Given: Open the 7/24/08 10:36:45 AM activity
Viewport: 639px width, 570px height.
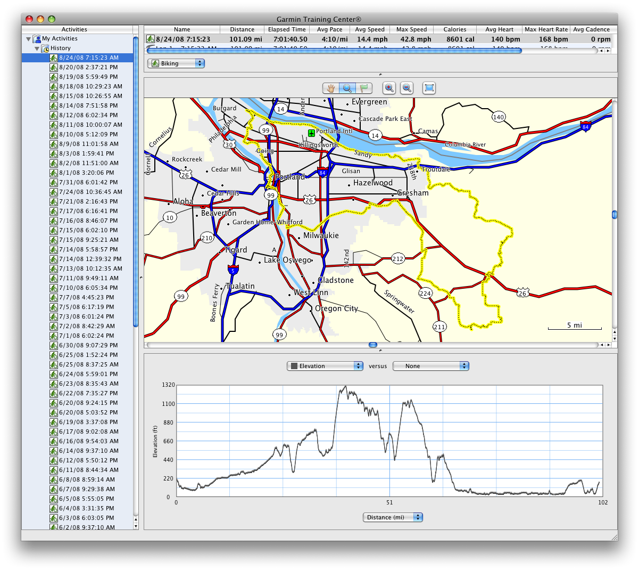Looking at the screenshot, I should pos(90,192).
